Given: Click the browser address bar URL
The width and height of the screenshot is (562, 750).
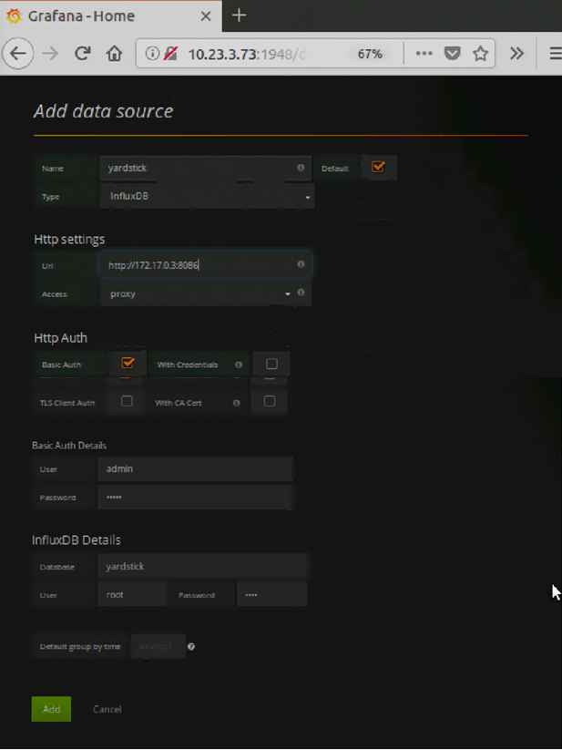Looking at the screenshot, I should (246, 54).
